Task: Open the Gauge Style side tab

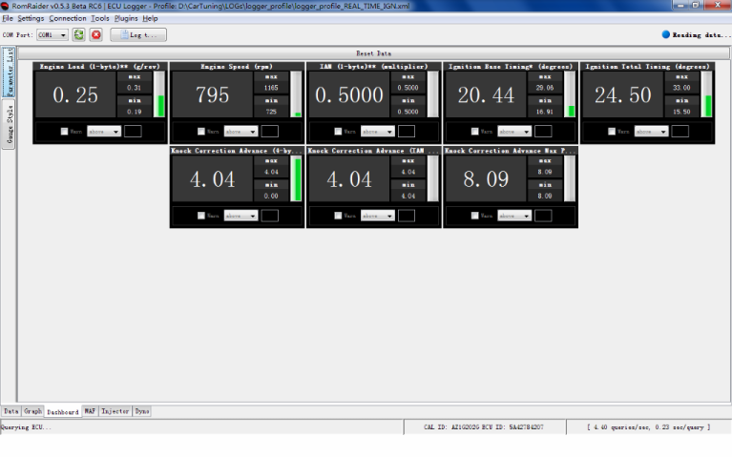Action: pyautogui.click(x=10, y=126)
